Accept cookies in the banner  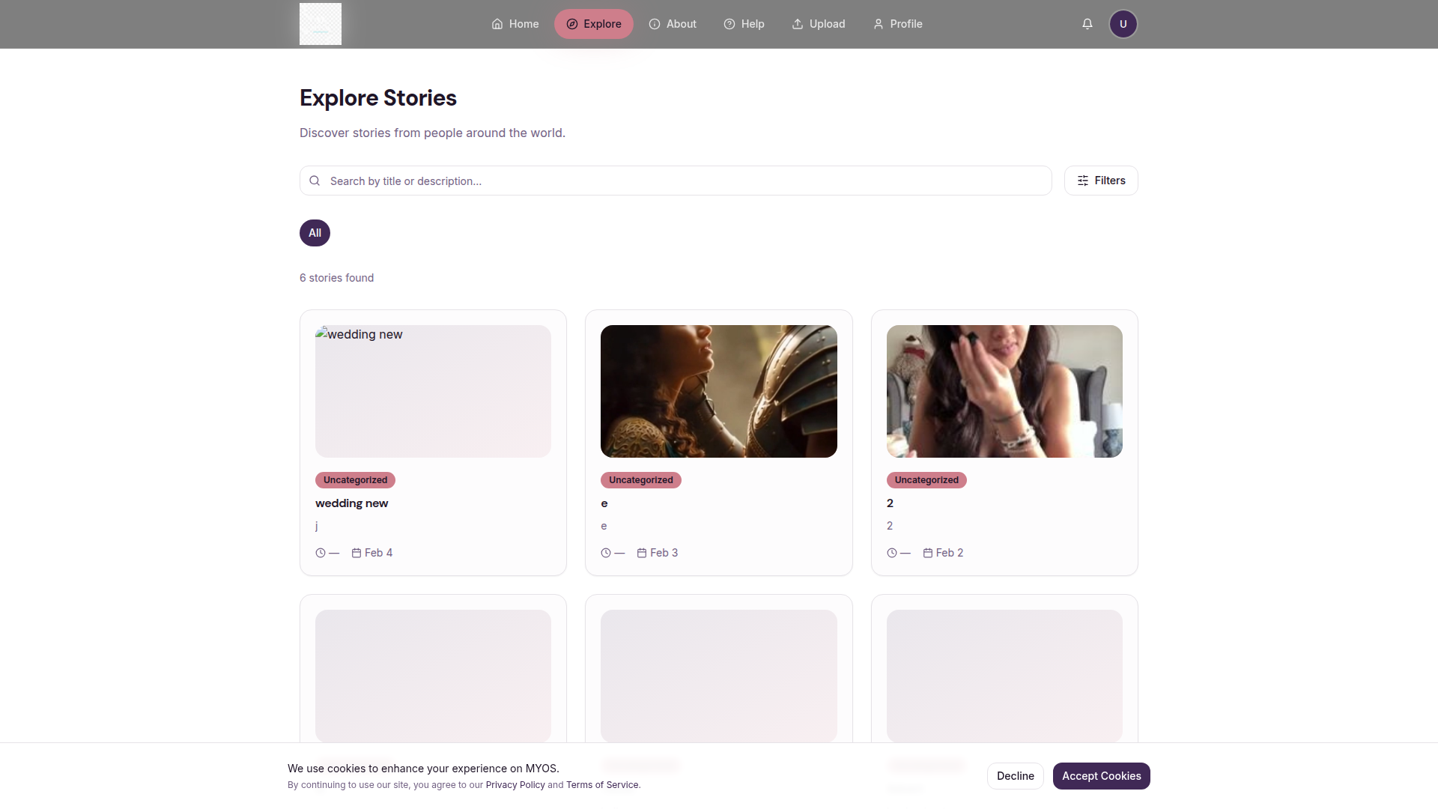(1101, 776)
